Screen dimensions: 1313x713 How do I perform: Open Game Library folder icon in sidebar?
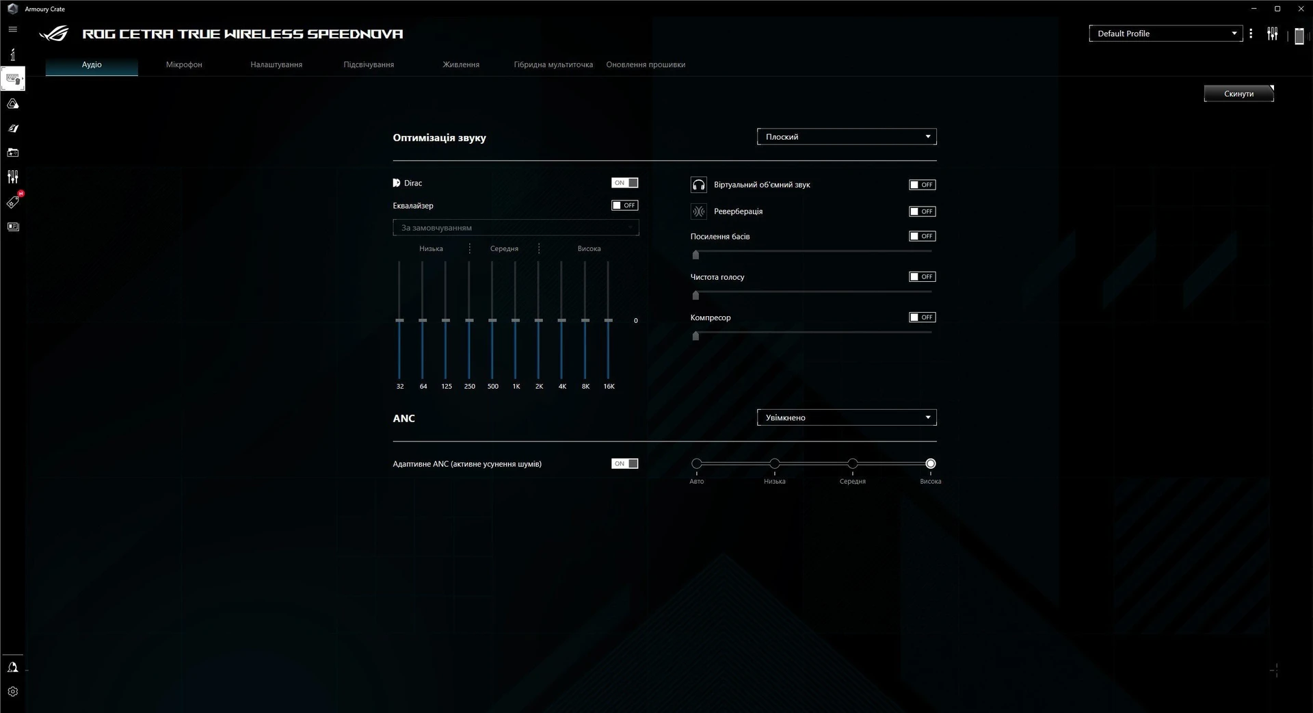point(12,153)
